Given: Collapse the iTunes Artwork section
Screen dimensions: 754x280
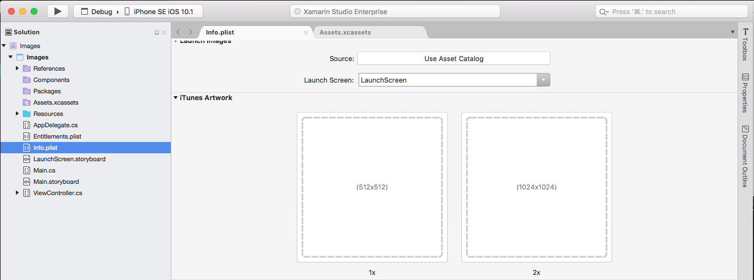Looking at the screenshot, I should 175,98.
